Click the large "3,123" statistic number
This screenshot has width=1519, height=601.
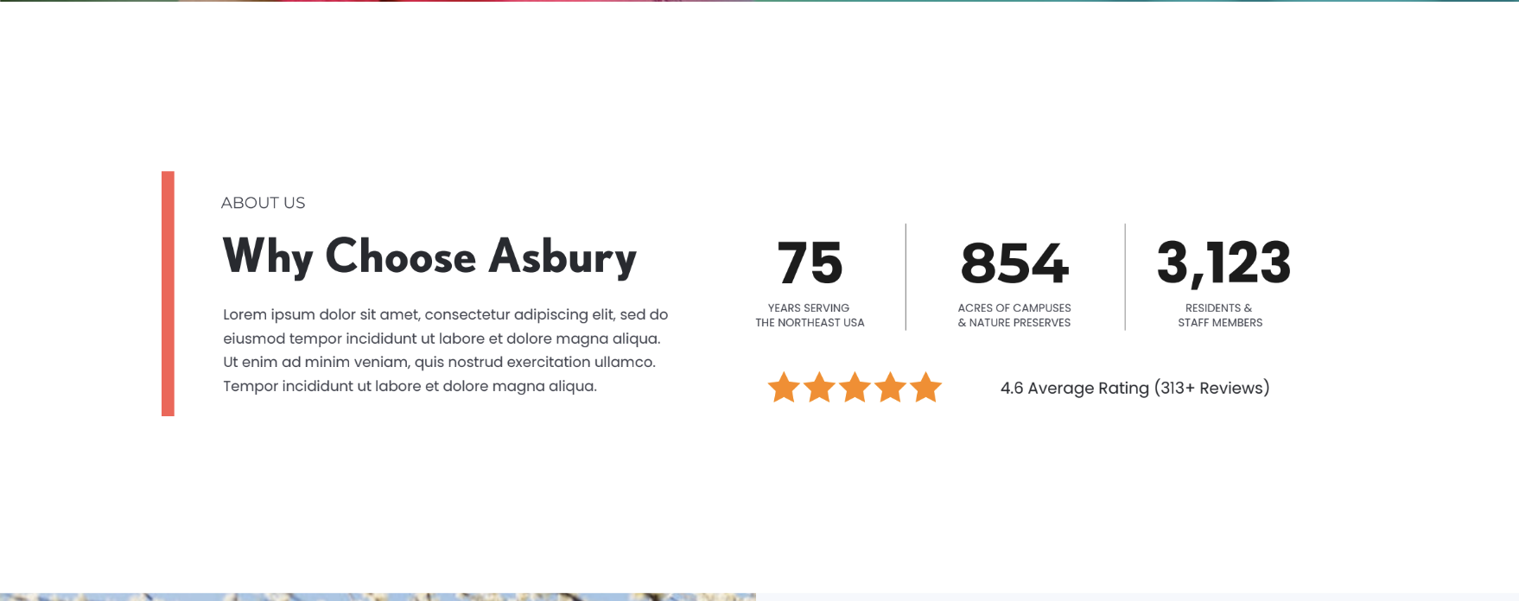pos(1223,263)
